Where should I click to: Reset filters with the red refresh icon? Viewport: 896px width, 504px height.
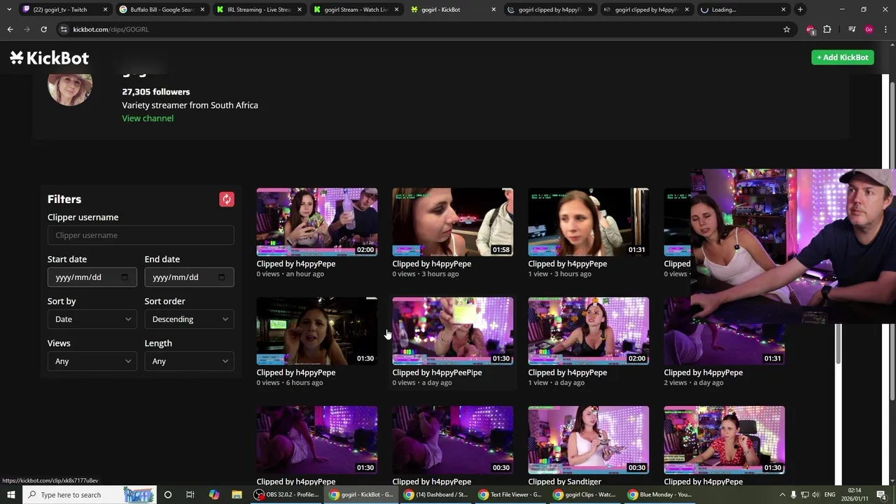(227, 199)
